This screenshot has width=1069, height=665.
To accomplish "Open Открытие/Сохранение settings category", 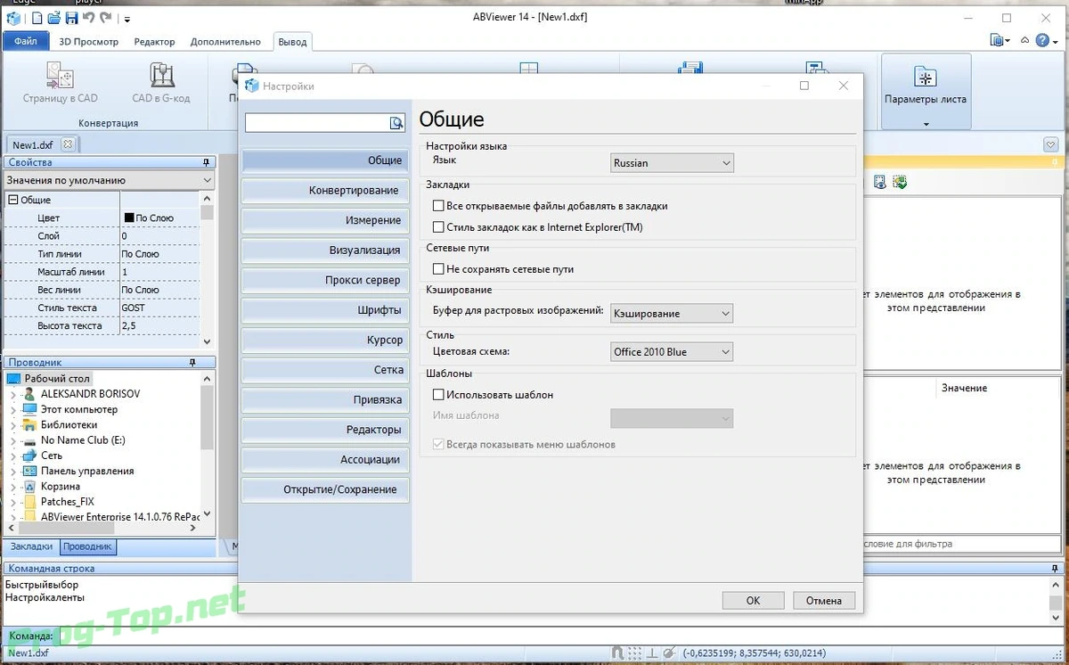I will tap(325, 489).
